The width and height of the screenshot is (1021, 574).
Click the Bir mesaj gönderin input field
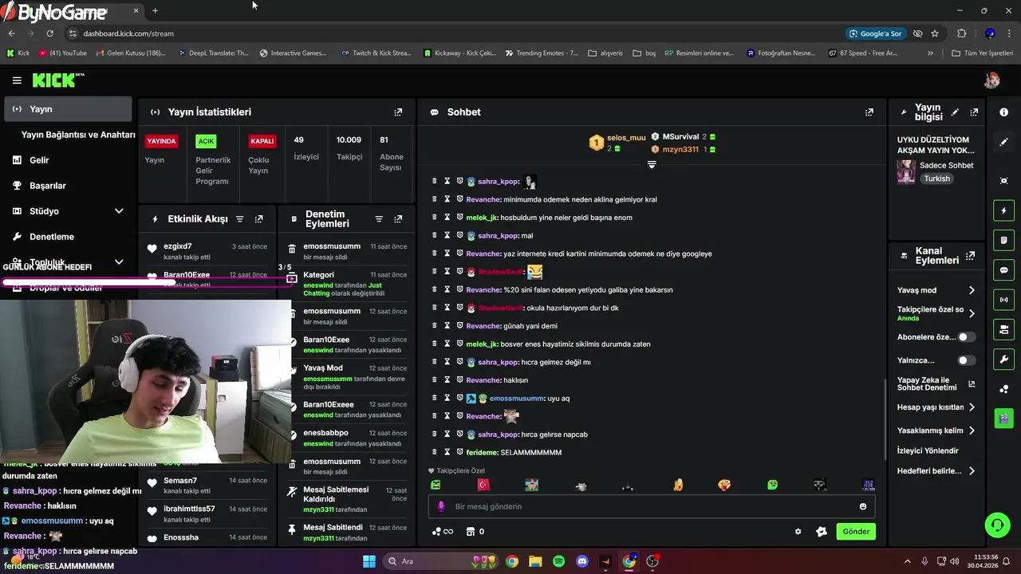(x=652, y=506)
